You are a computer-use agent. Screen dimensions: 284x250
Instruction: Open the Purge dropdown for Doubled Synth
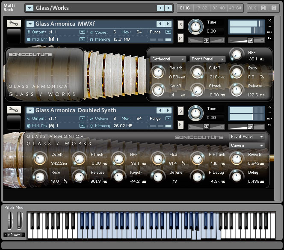point(168,119)
